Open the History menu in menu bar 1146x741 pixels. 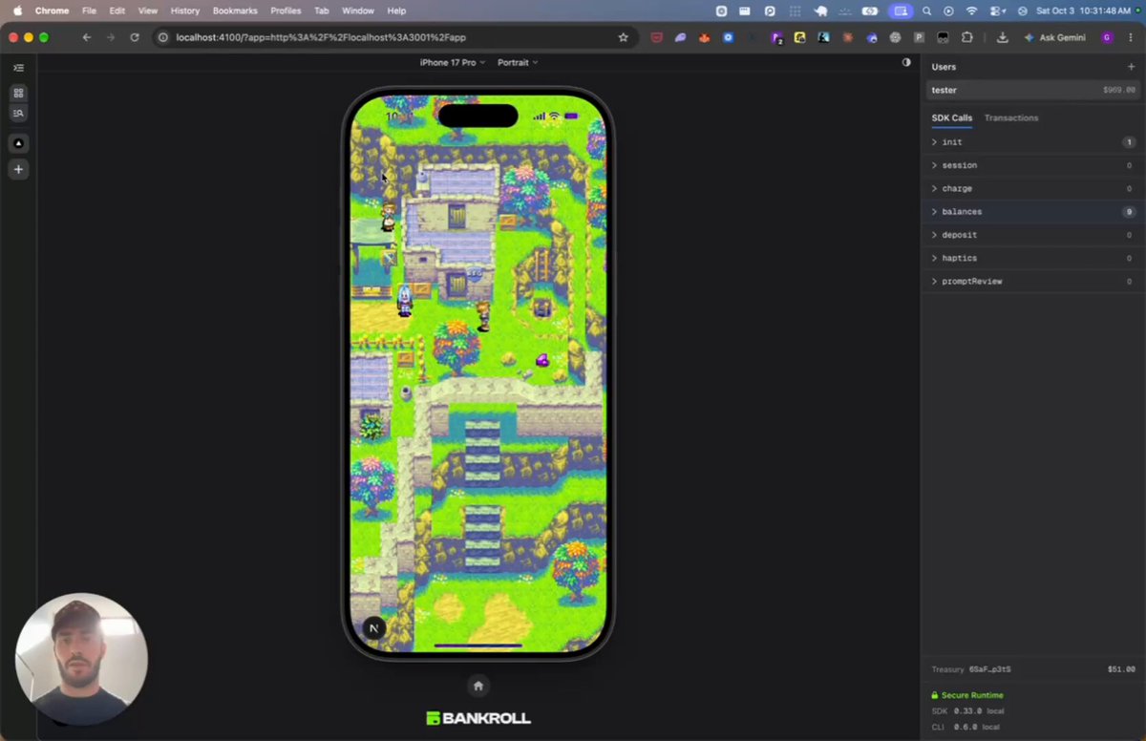[185, 11]
